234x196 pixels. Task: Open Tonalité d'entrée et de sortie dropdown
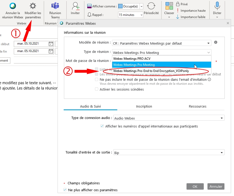[x=169, y=152]
